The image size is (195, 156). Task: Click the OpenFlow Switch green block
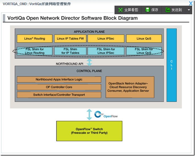[89, 131]
